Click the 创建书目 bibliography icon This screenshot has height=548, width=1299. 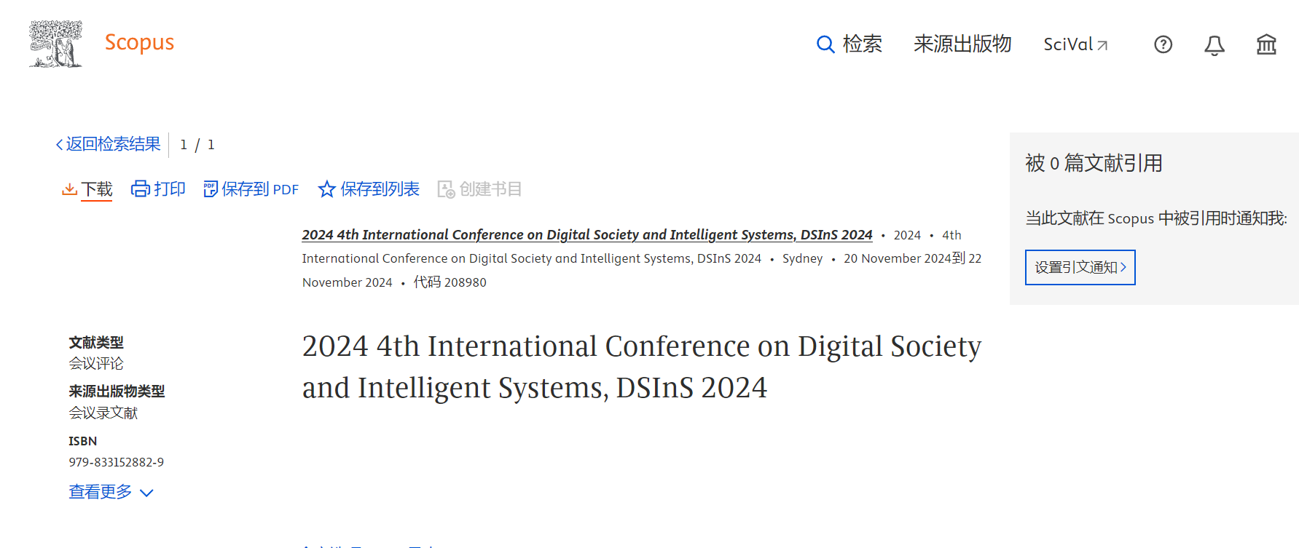click(446, 189)
